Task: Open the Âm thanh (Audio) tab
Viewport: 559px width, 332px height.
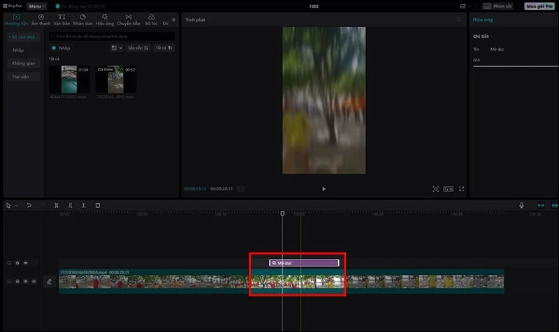Action: click(40, 19)
